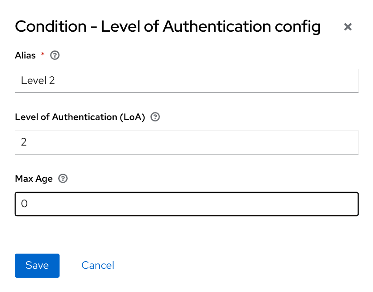Close the Level of Authentication config dialog
The width and height of the screenshot is (373, 292).
point(347,27)
